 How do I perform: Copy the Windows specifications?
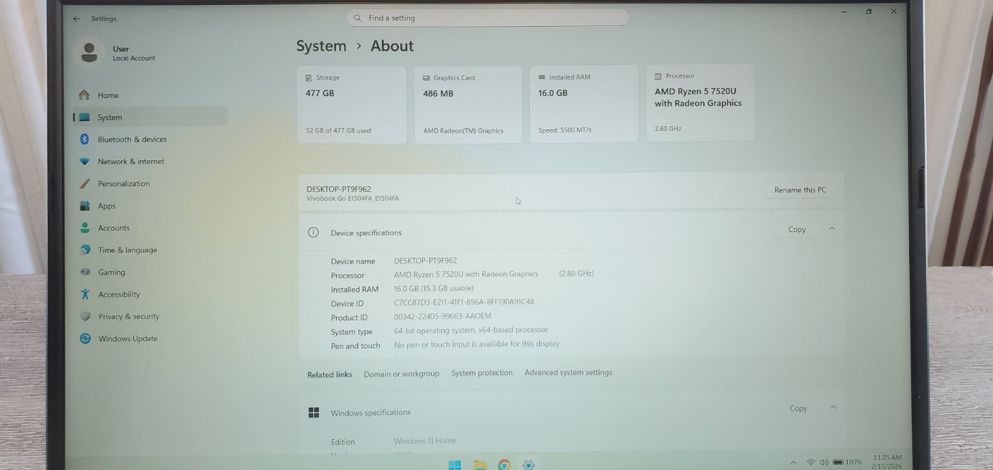tap(798, 408)
